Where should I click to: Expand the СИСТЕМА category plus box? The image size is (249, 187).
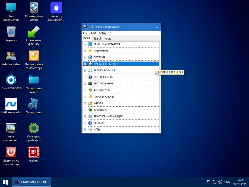pyautogui.click(x=85, y=57)
